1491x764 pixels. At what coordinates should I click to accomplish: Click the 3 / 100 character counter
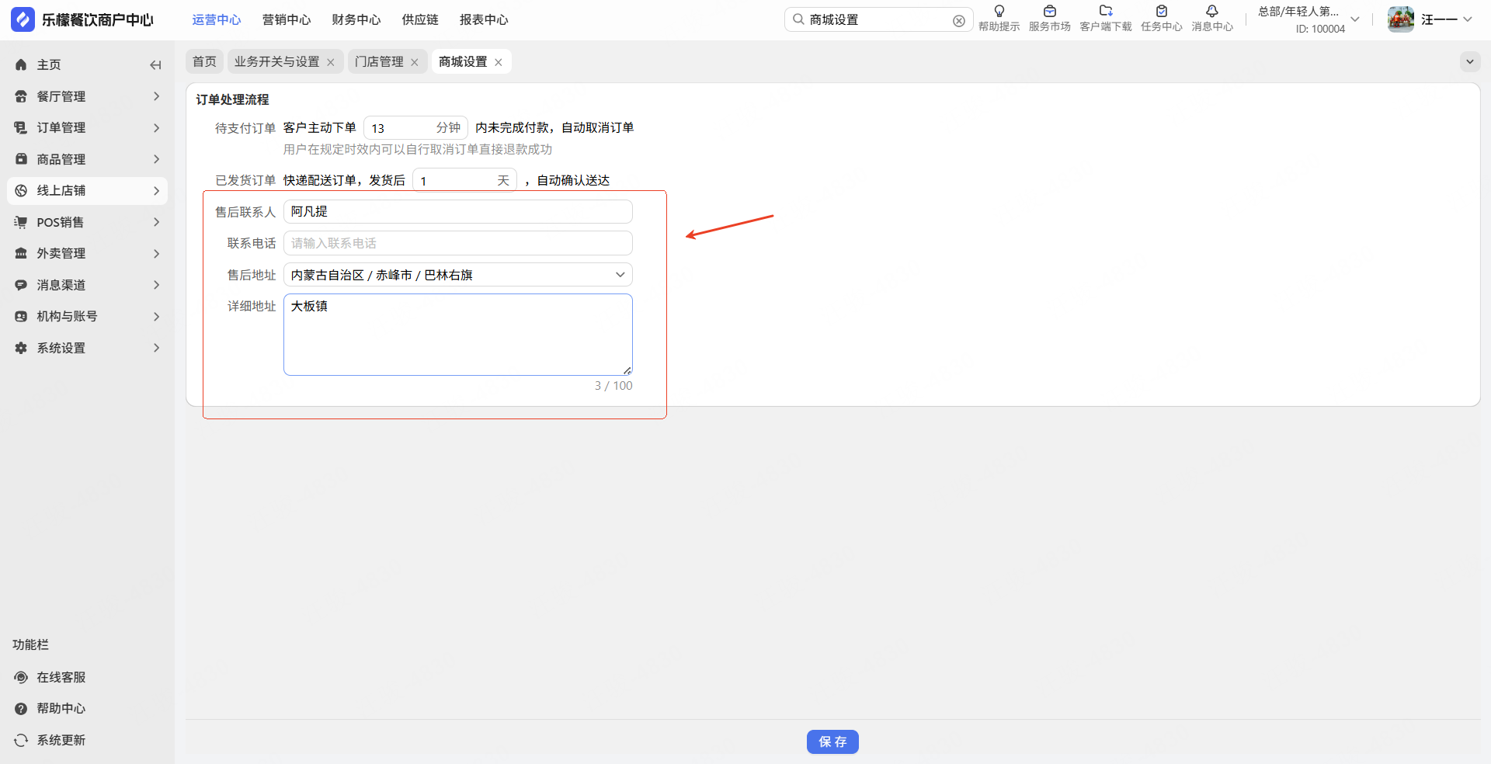point(613,386)
